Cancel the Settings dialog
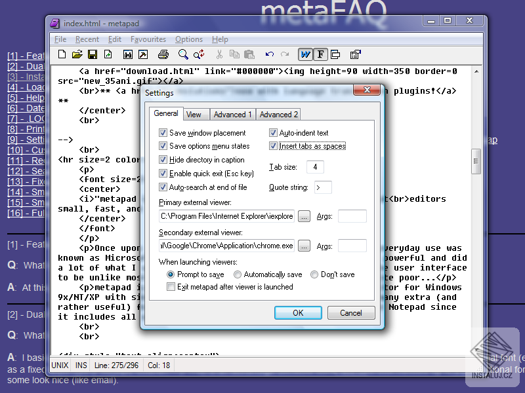Image resolution: width=525 pixels, height=393 pixels. point(351,312)
